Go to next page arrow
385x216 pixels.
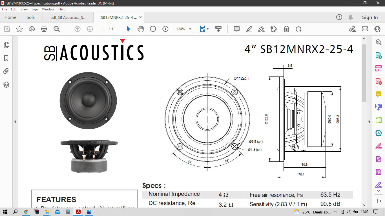pyautogui.click(x=90, y=29)
